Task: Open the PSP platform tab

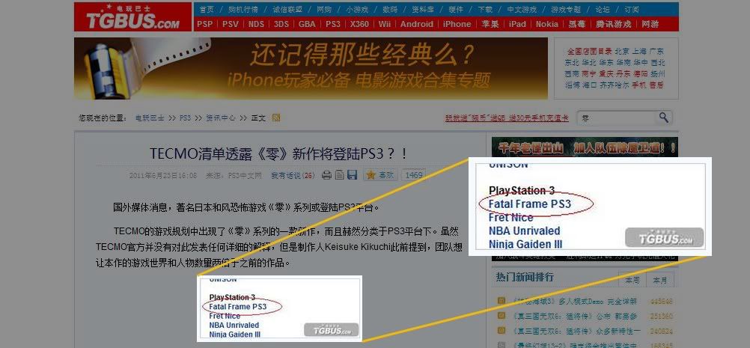Action: [x=205, y=24]
